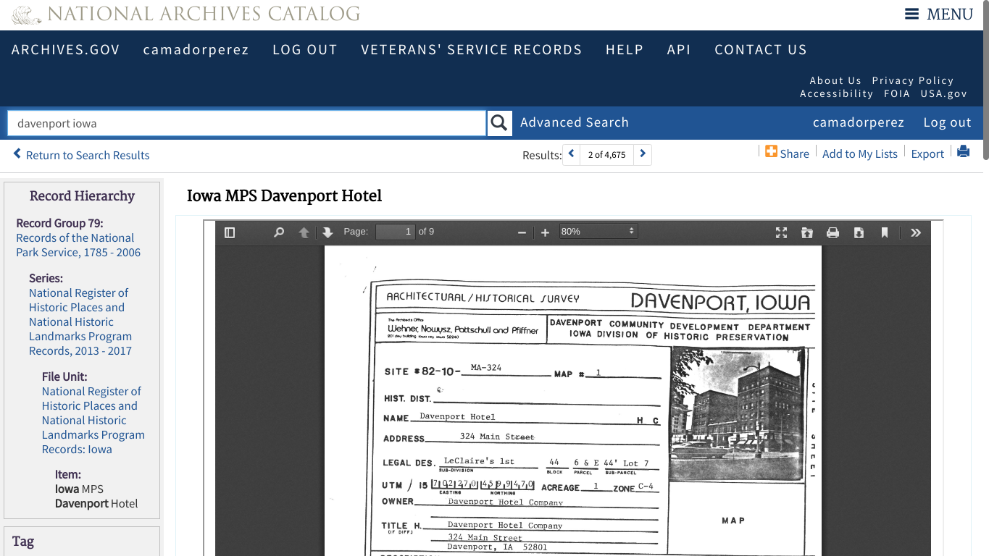
Task: Switch PDF viewer to presentation mode
Action: tap(781, 232)
